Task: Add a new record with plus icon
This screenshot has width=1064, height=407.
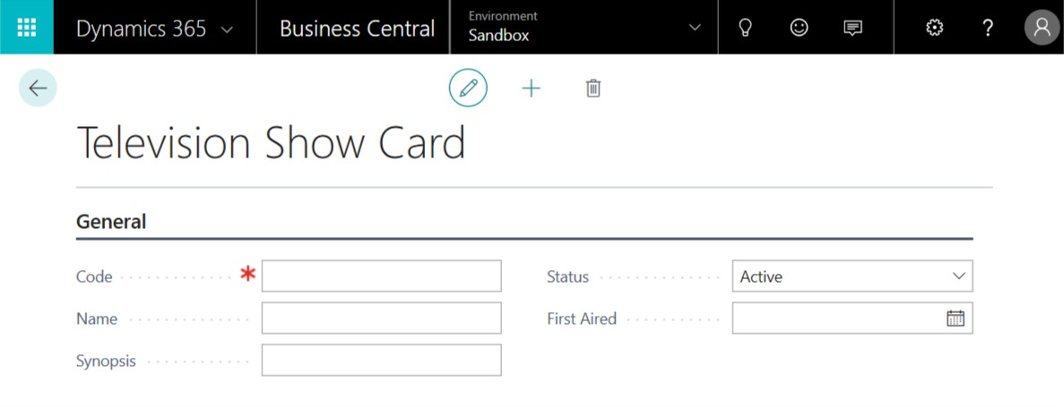Action: [x=531, y=88]
